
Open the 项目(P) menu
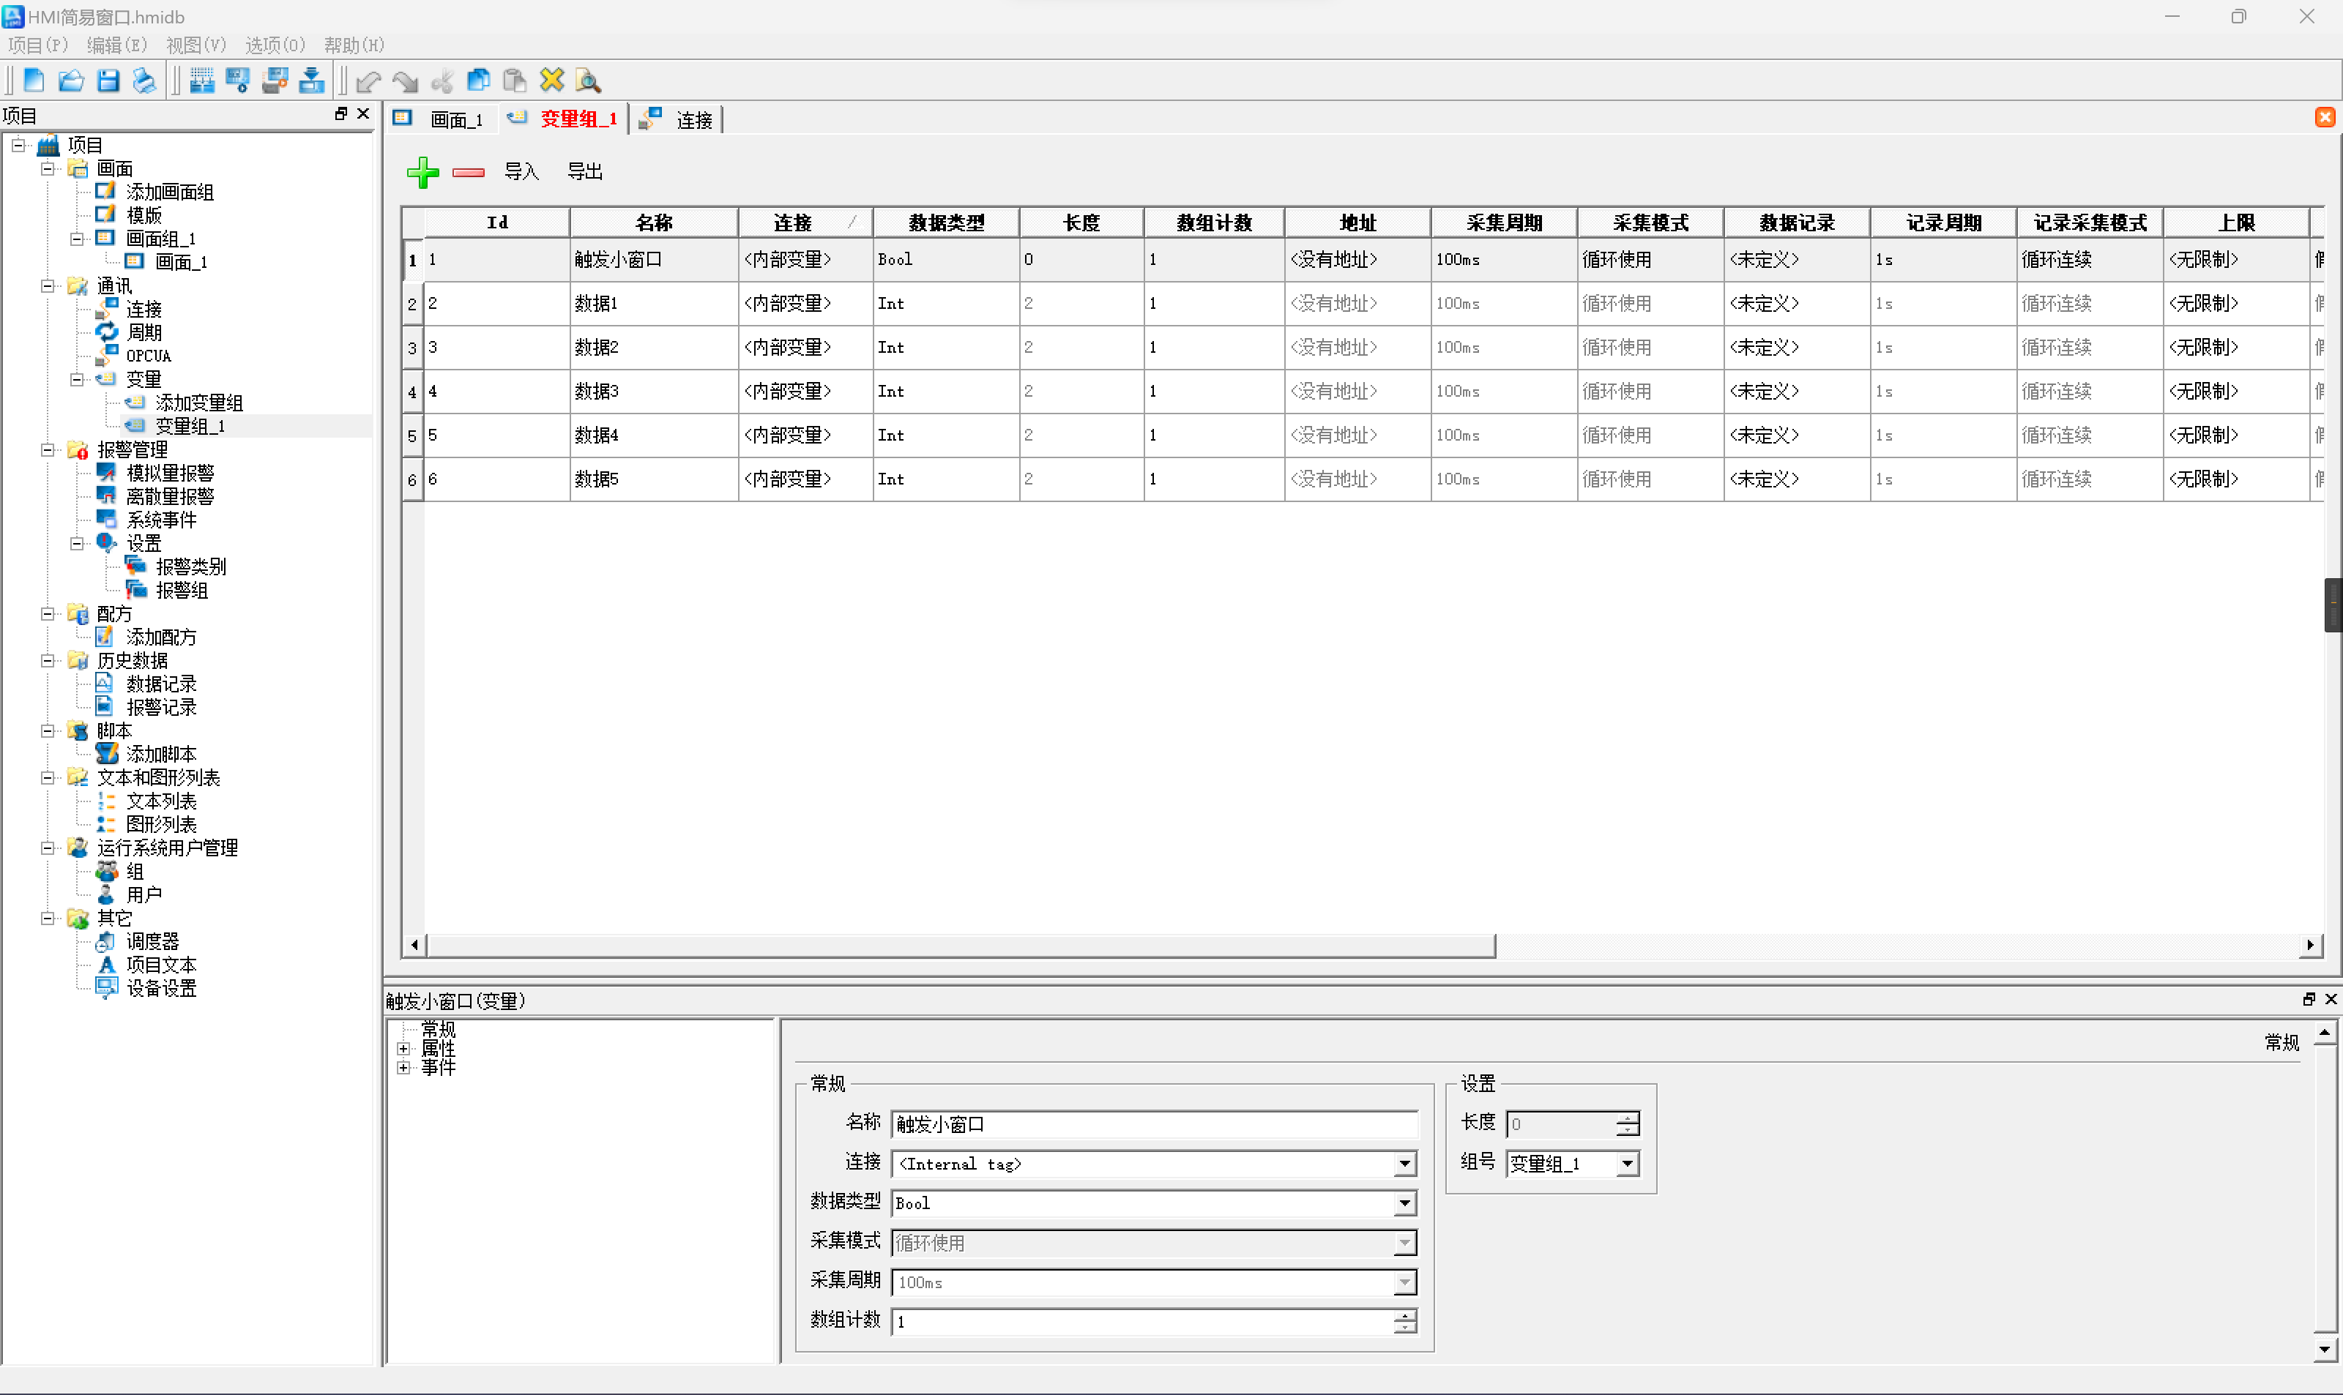(x=37, y=45)
